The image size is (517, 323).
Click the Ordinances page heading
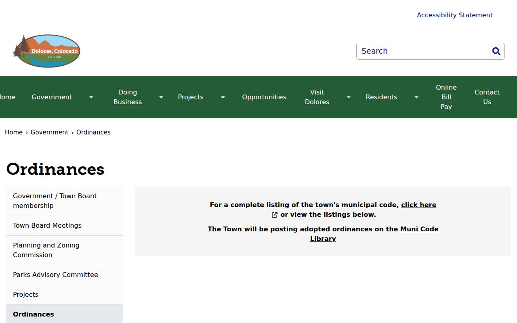pyautogui.click(x=55, y=169)
